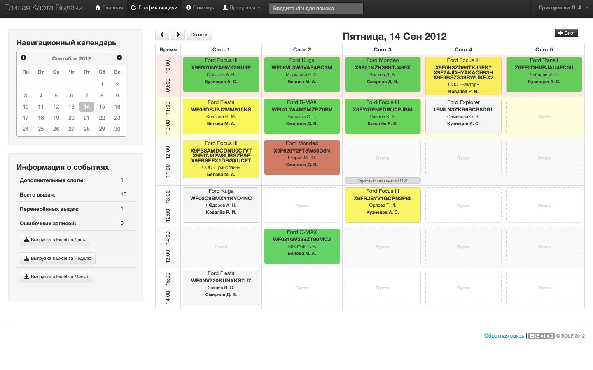Screen dimensions: 593x370
Task: Open the Помощь menu item
Action: tap(200, 8)
